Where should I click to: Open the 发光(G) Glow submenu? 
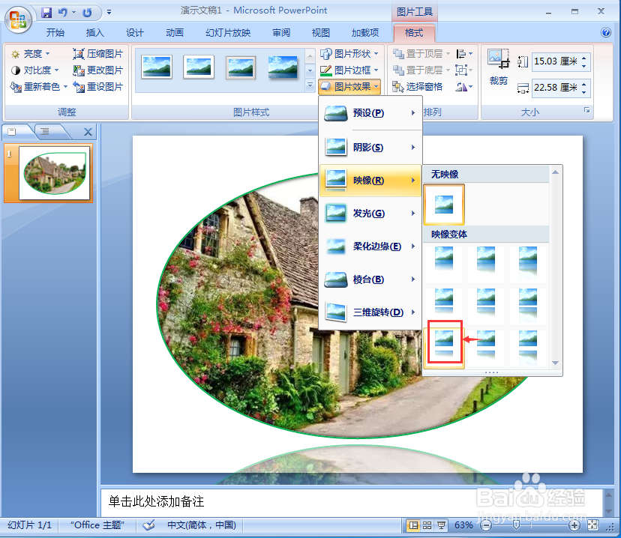tap(370, 214)
